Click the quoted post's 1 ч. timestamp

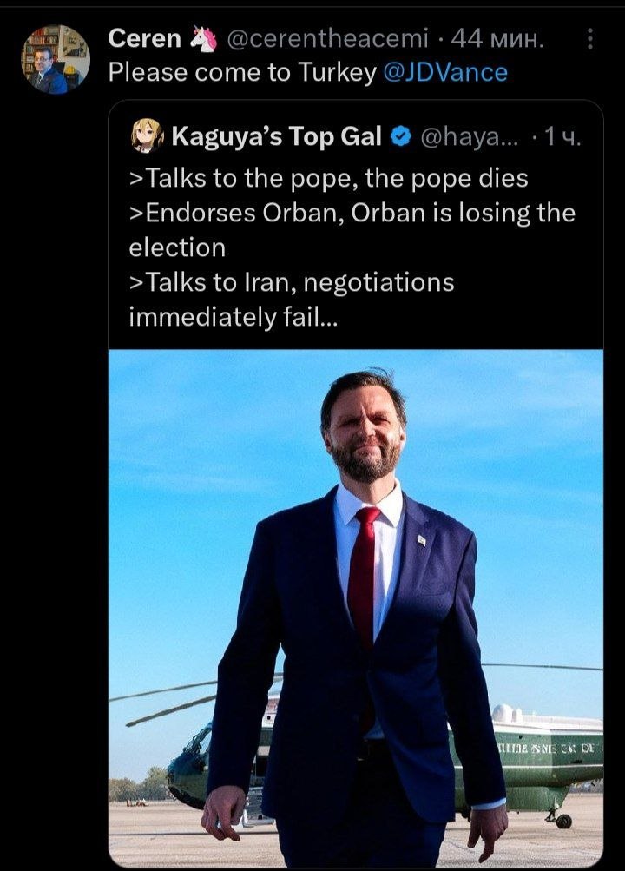click(561, 135)
